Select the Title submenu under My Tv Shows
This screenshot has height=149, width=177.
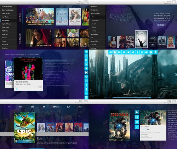[x=97, y=17]
